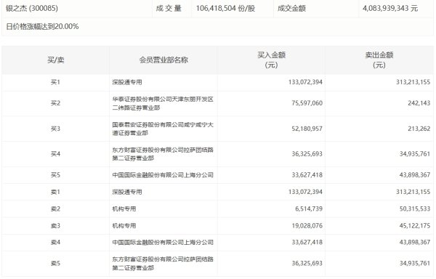Select the 卖1 row label
436x279 pixels.
[x=55, y=192]
